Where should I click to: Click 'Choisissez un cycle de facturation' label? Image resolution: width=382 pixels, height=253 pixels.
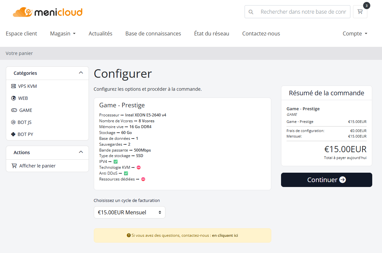127,200
